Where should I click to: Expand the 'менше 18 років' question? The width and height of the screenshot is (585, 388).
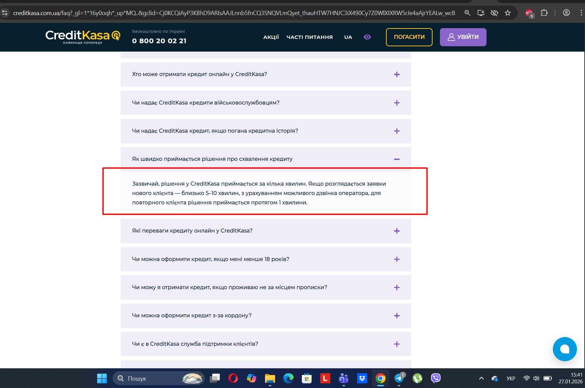[x=266, y=259]
